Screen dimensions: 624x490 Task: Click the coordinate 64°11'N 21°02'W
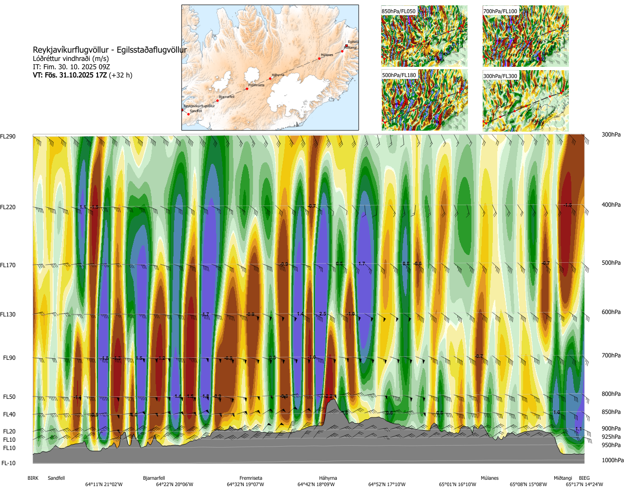pos(104,485)
